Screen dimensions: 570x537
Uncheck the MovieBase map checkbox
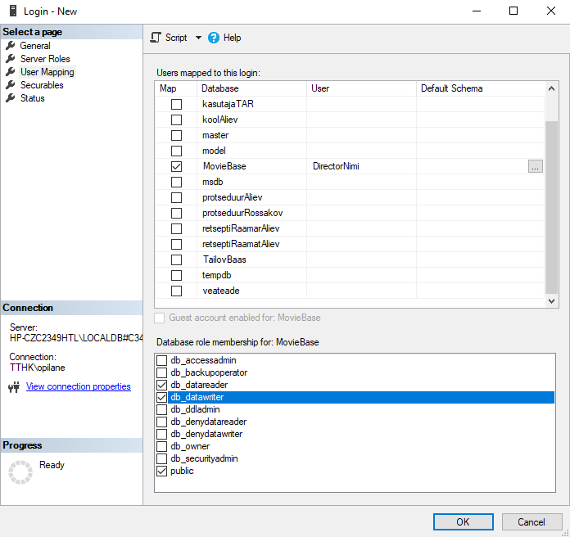pyautogui.click(x=176, y=166)
